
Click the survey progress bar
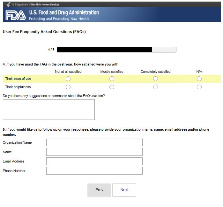coord(116,50)
